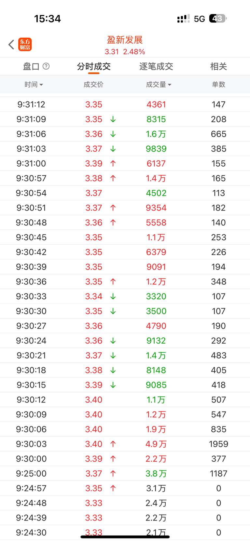
Task: Tap the up arrow on the 9:31:00 row
Action: [x=113, y=164]
